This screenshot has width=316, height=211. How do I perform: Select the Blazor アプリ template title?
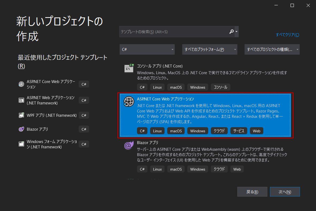click(x=147, y=143)
